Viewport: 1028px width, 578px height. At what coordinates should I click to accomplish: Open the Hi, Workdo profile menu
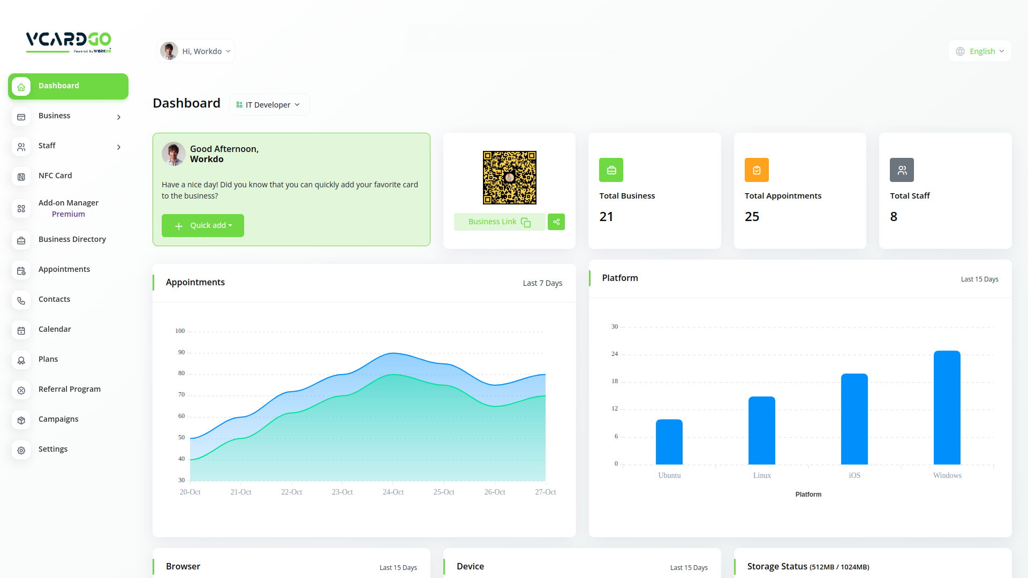pyautogui.click(x=196, y=51)
